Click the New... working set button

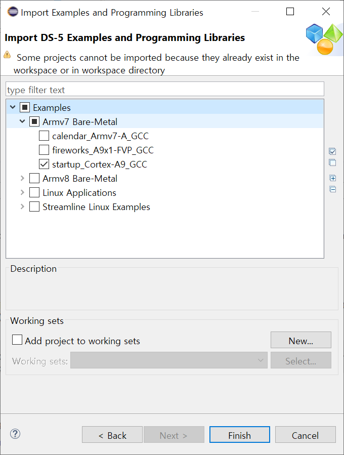point(301,340)
